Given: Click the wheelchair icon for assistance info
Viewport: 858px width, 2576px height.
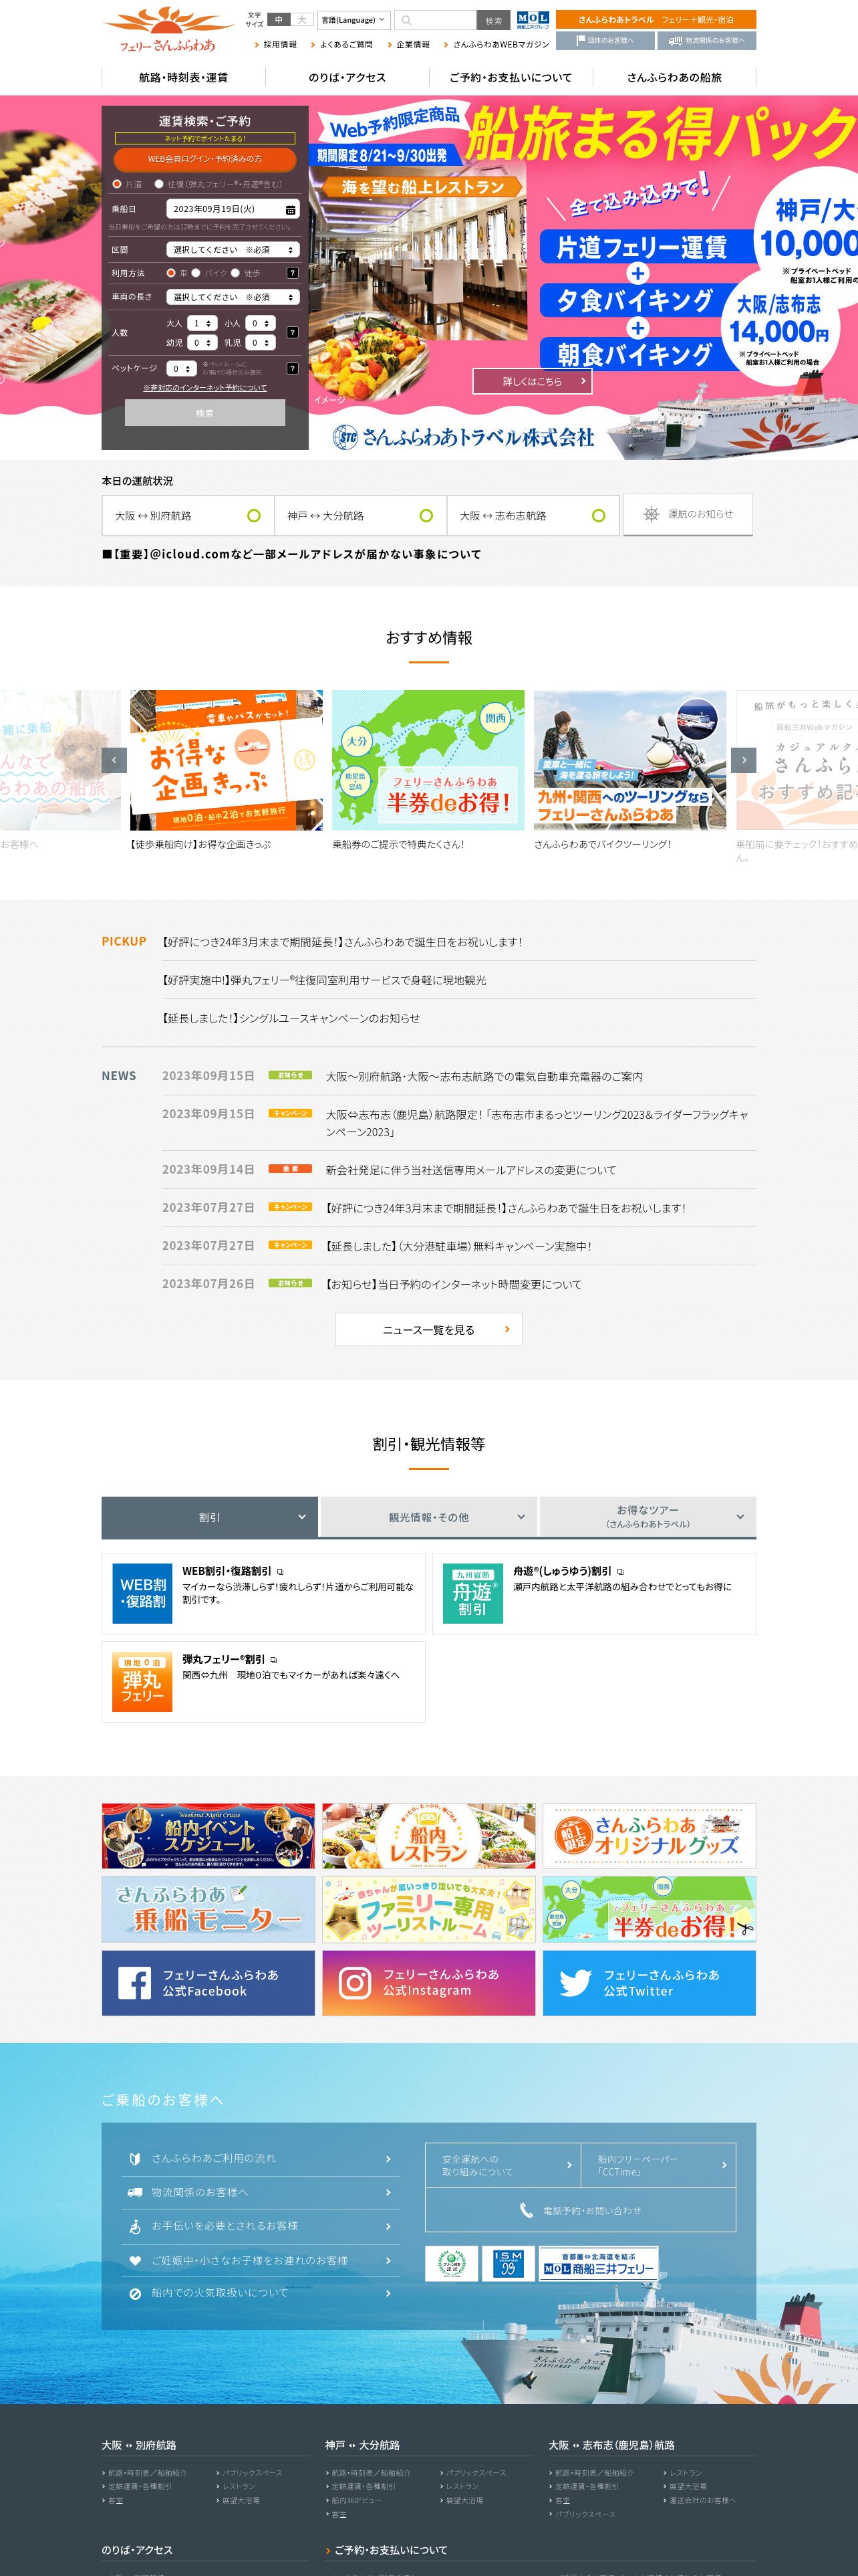Looking at the screenshot, I should point(135,2226).
